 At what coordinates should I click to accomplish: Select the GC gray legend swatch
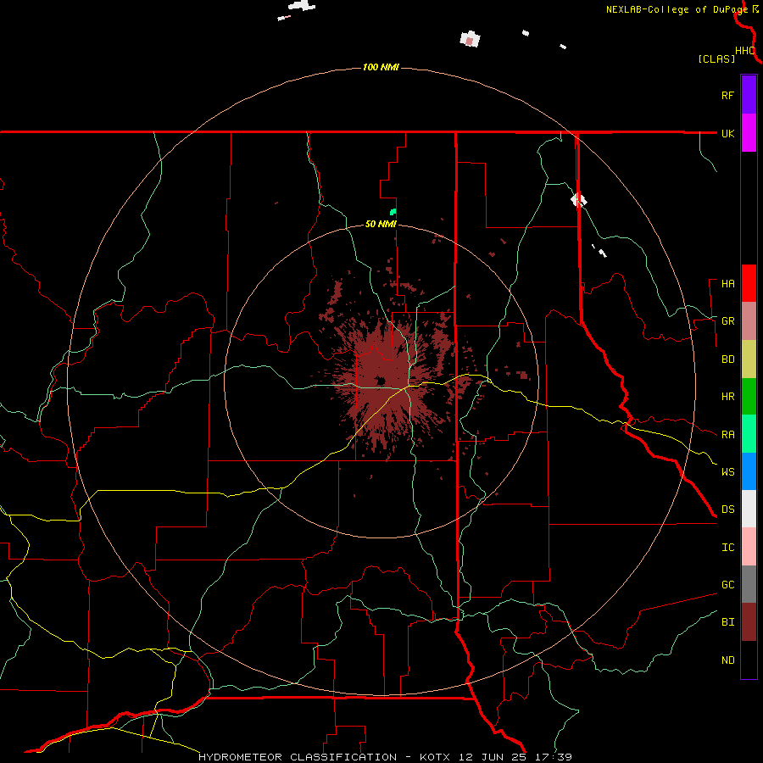click(749, 584)
